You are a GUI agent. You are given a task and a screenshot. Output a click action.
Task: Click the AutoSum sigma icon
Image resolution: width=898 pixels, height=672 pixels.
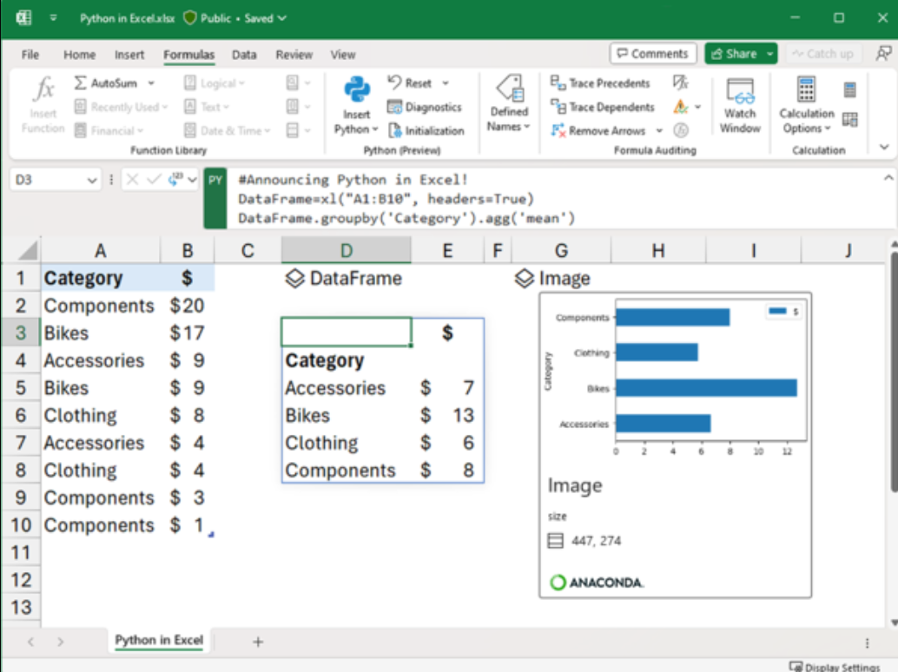coord(80,83)
